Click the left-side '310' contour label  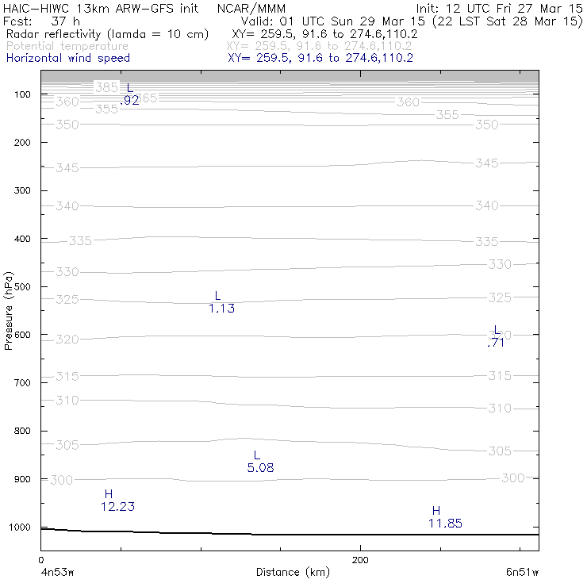click(x=67, y=401)
